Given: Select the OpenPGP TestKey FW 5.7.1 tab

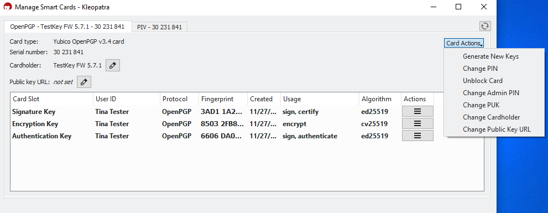Looking at the screenshot, I should (x=67, y=26).
